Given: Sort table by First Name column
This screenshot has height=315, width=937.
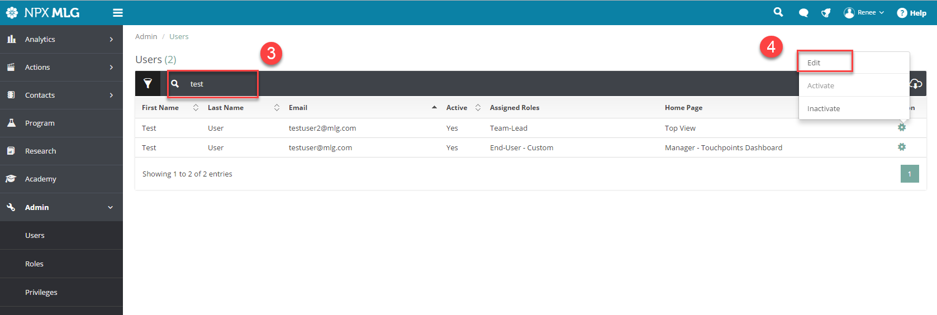Looking at the screenshot, I should (160, 108).
